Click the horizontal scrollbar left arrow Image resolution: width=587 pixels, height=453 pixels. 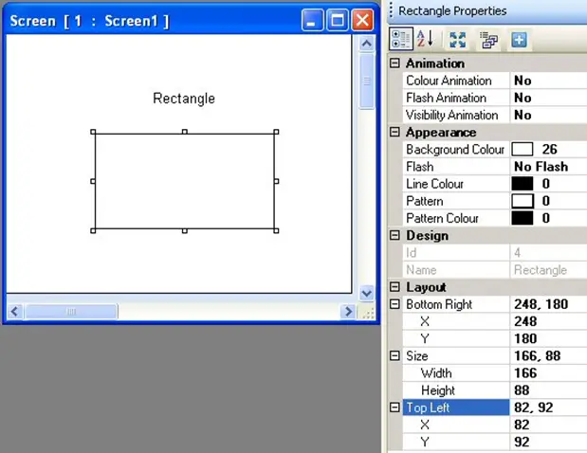coord(15,311)
